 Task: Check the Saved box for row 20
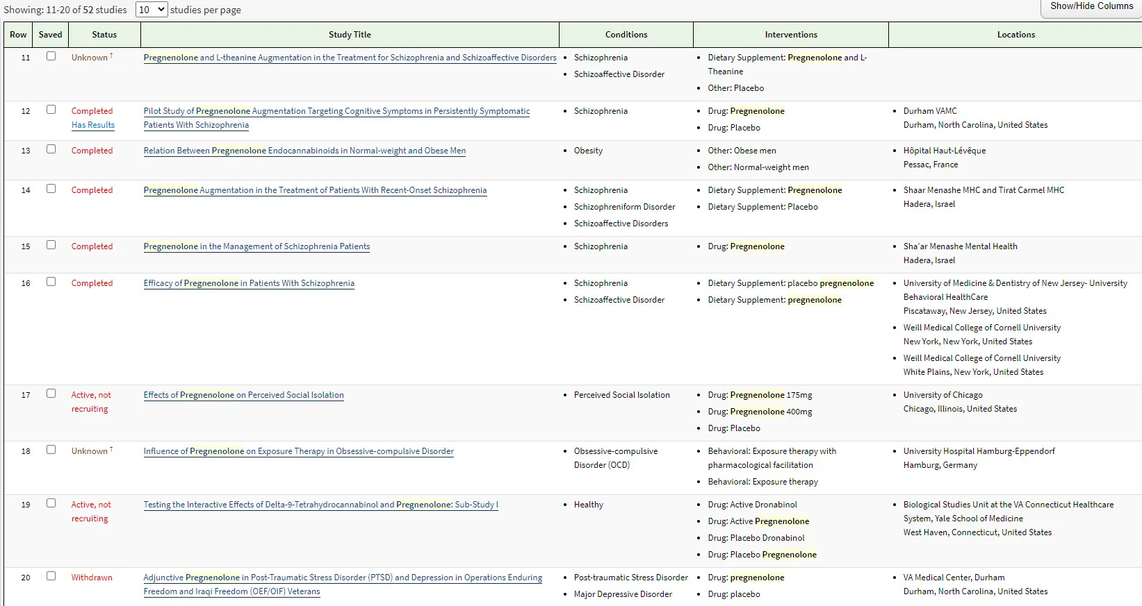click(51, 576)
